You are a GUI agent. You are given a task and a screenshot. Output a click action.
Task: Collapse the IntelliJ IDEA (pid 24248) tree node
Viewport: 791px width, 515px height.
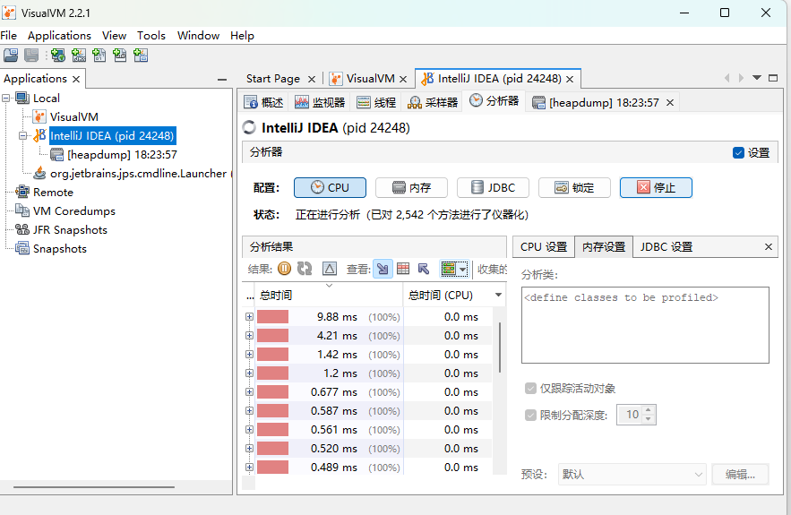(x=23, y=135)
